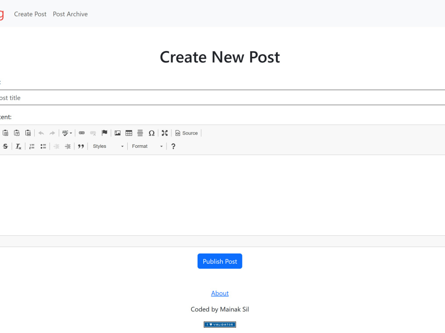This screenshot has height=333, width=445.
Task: Click the Remove Format icon
Action: (18, 146)
